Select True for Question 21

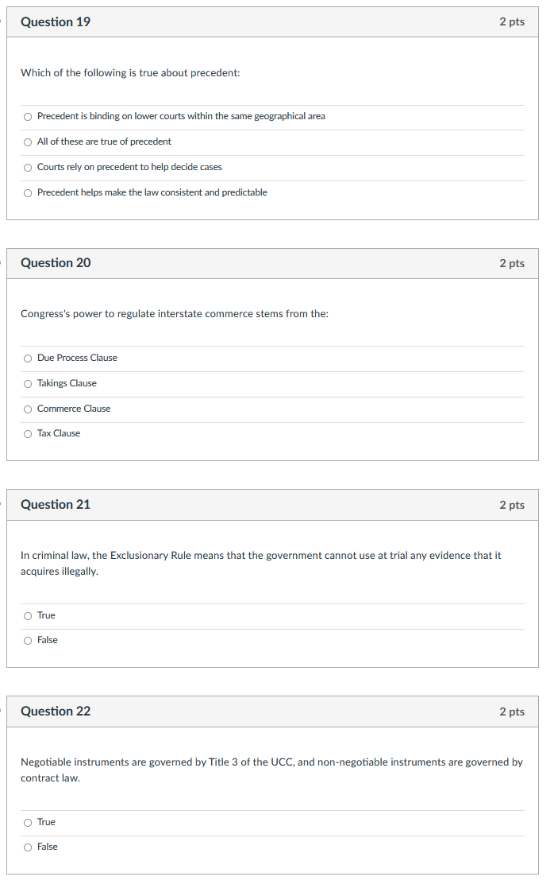[x=27, y=615]
